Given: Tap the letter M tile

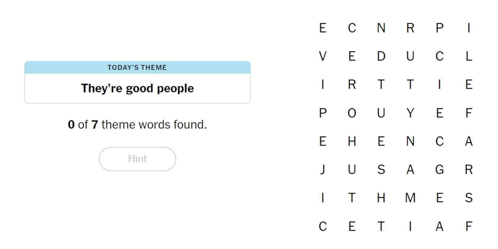Looking at the screenshot, I should 410,198.
